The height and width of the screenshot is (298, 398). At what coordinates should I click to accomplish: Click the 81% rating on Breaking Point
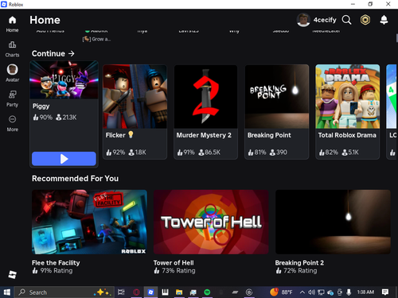(x=257, y=153)
